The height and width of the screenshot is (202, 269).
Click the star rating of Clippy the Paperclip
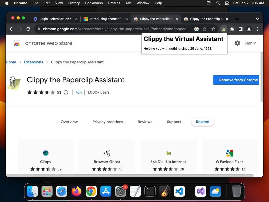41,92
